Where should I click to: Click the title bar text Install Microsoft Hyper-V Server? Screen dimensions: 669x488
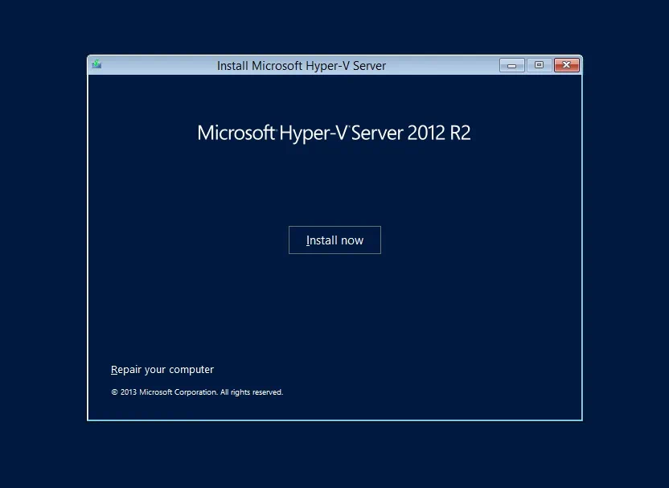point(302,66)
